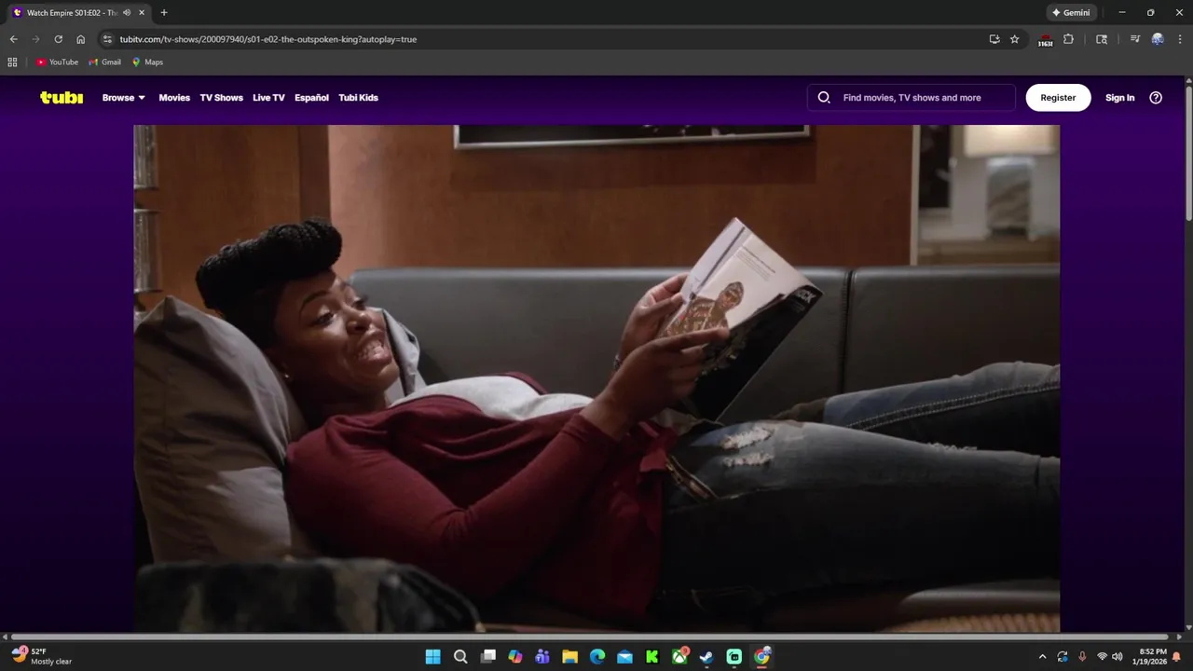The height and width of the screenshot is (671, 1193).
Task: Show hidden system tray icons
Action: [1042, 657]
